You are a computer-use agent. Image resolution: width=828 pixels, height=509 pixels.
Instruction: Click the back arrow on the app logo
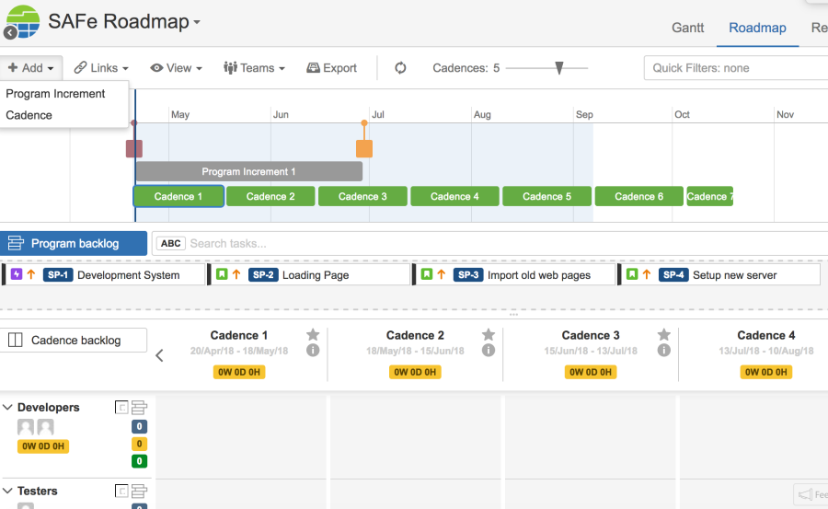point(10,33)
